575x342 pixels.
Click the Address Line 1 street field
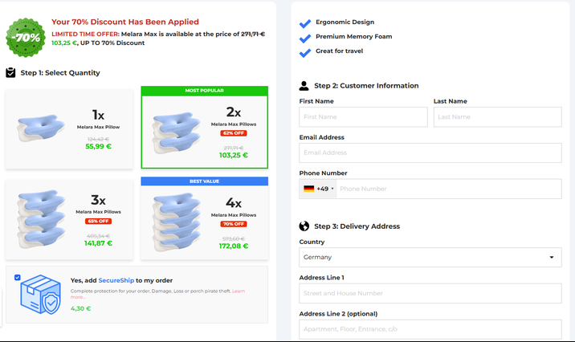430,293
